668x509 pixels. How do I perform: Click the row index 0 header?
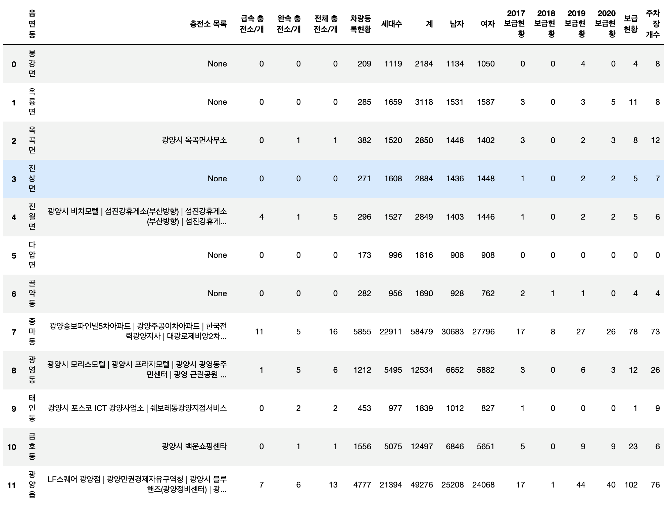pos(14,64)
